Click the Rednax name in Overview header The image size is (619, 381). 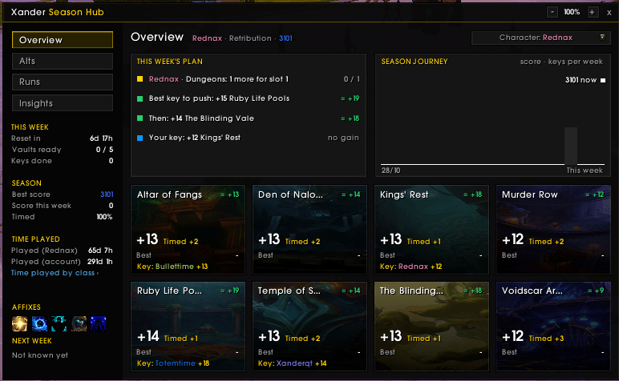point(207,38)
